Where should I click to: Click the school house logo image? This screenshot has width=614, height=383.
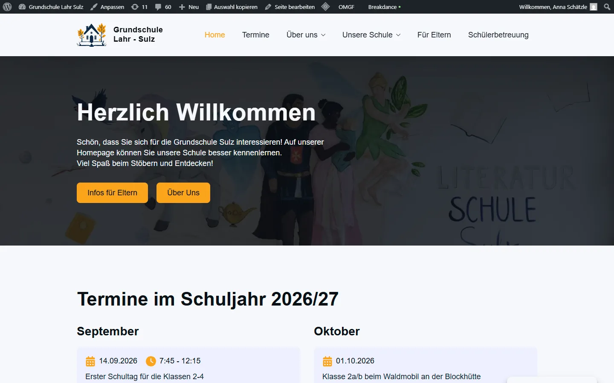coord(92,35)
